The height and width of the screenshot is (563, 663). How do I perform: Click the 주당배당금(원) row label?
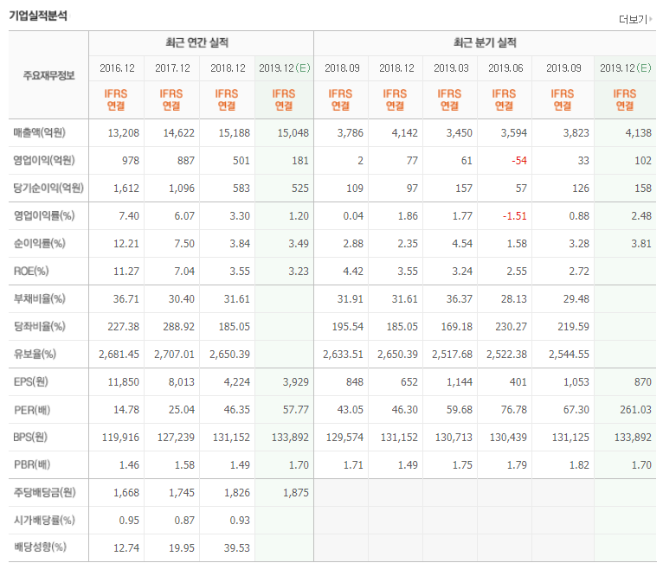pyautogui.click(x=44, y=492)
